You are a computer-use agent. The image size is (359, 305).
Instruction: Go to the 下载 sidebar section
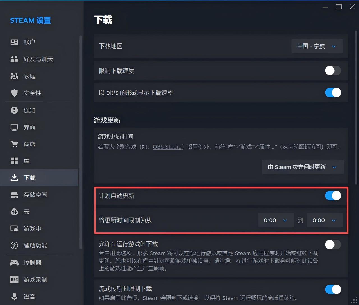tap(39, 178)
